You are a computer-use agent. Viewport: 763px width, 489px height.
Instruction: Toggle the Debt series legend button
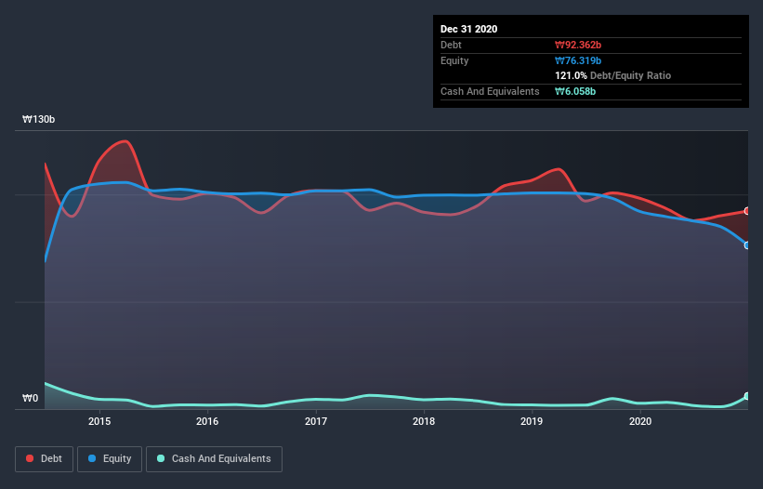44,459
